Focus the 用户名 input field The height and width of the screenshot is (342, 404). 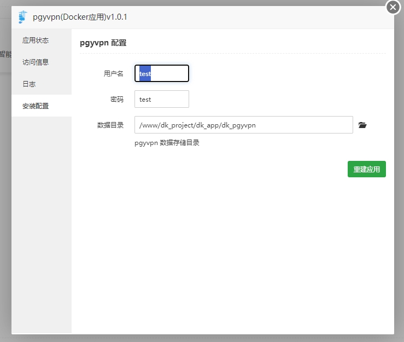click(162, 73)
